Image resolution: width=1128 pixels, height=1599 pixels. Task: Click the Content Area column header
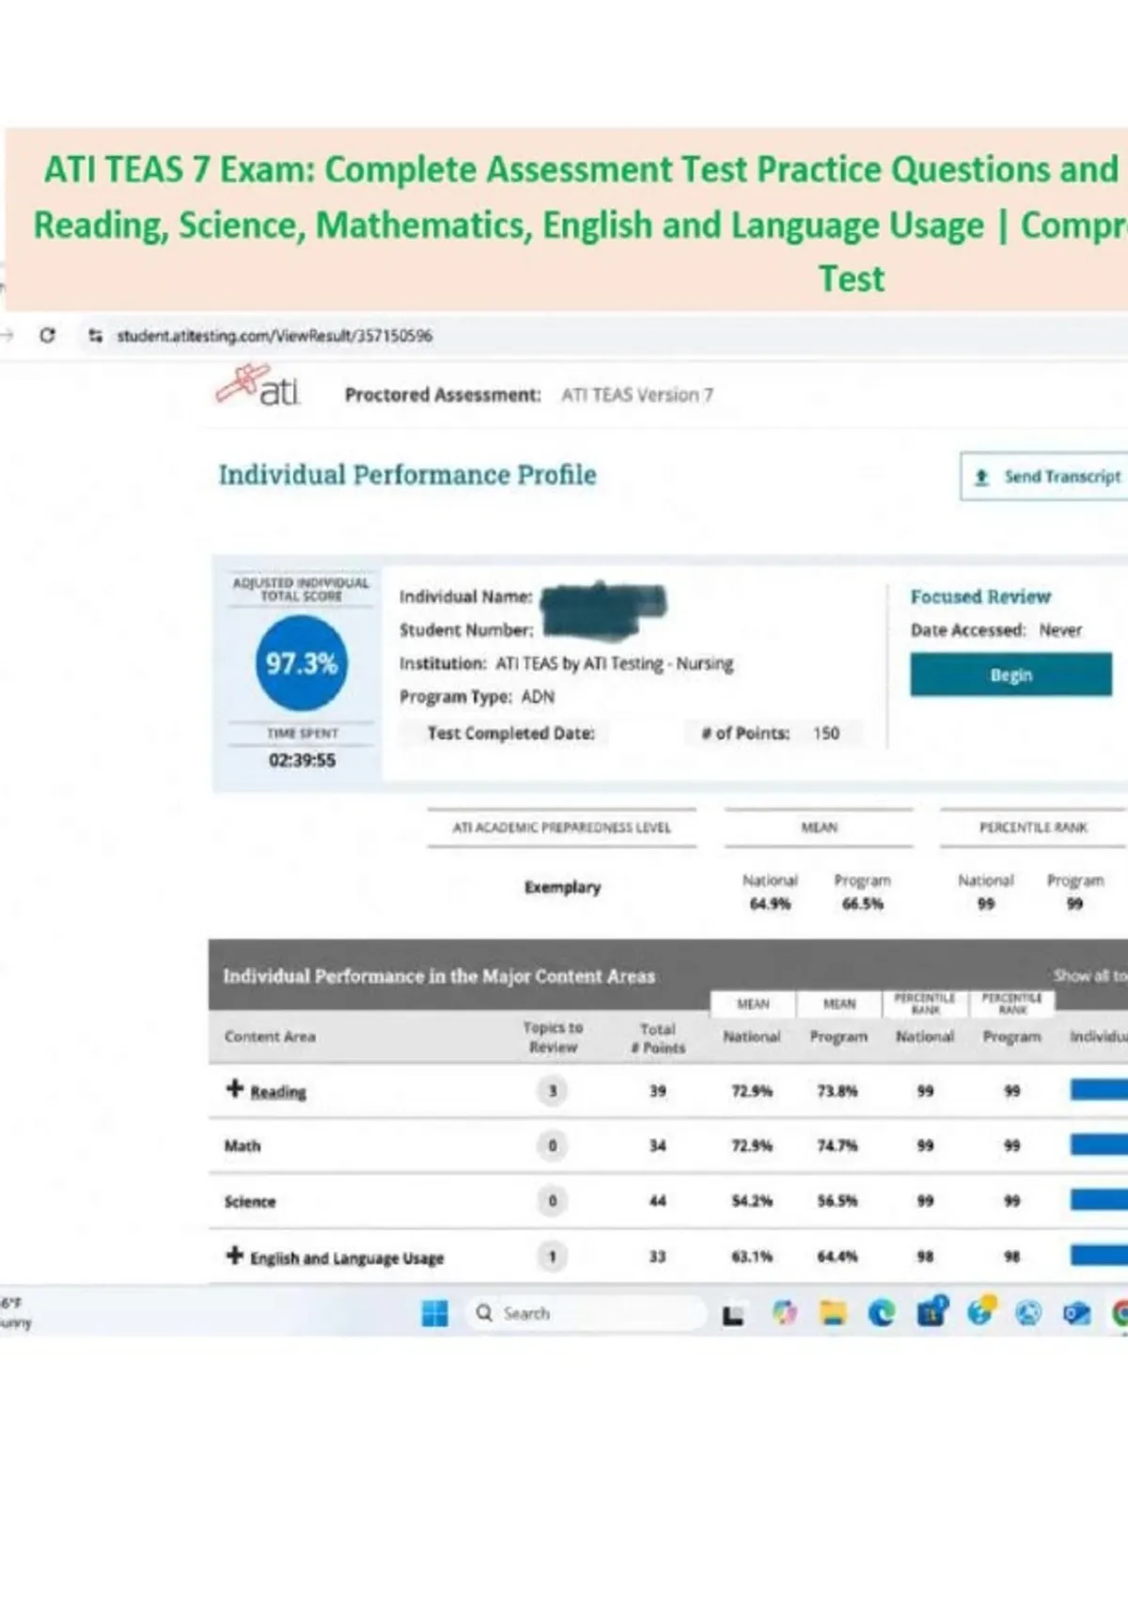coord(270,1037)
